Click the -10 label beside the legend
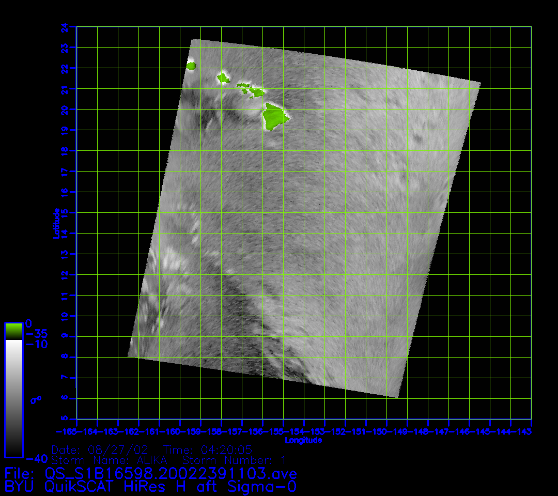Screen dimensions: 558x496 click(36, 344)
